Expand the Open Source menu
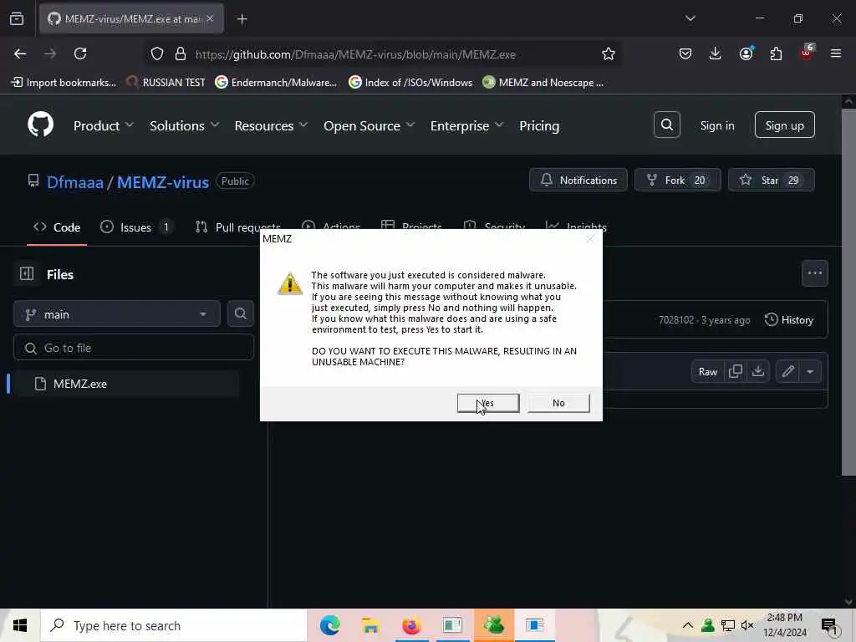Screen dimensions: 856x642 [x=369, y=125]
